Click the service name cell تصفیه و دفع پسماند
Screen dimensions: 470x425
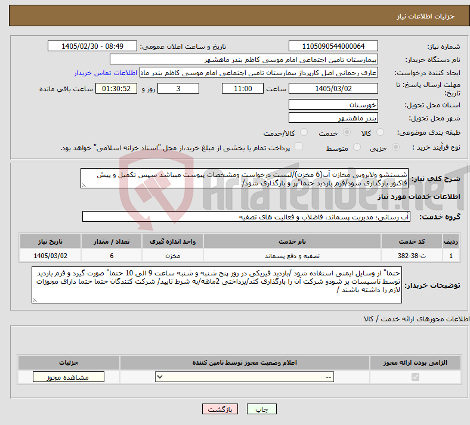[x=292, y=256]
